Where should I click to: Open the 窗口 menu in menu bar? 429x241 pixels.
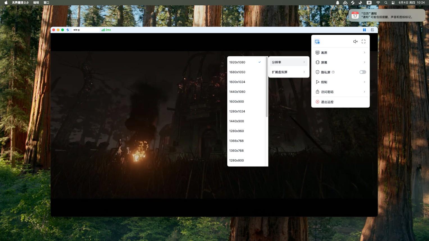click(46, 3)
